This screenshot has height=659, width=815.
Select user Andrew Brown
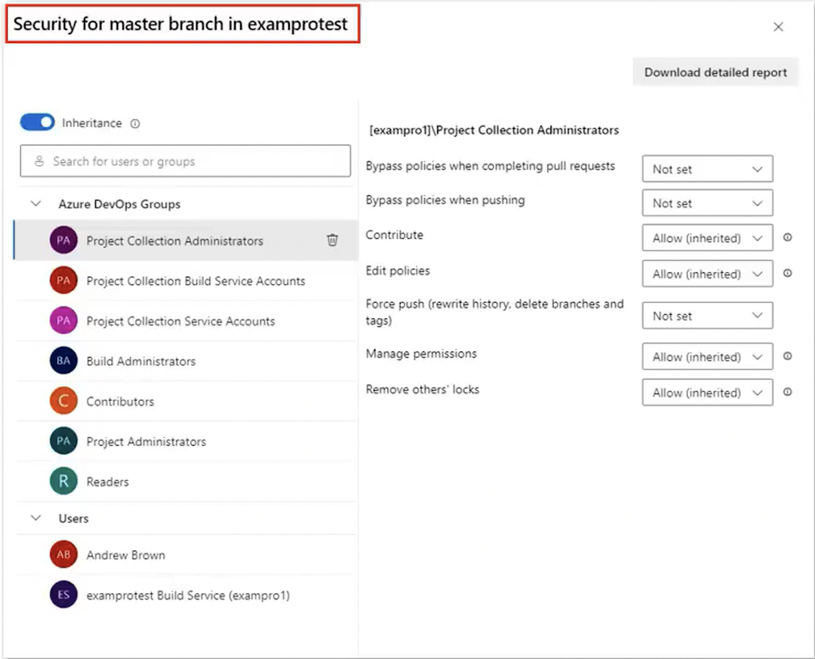(x=126, y=555)
